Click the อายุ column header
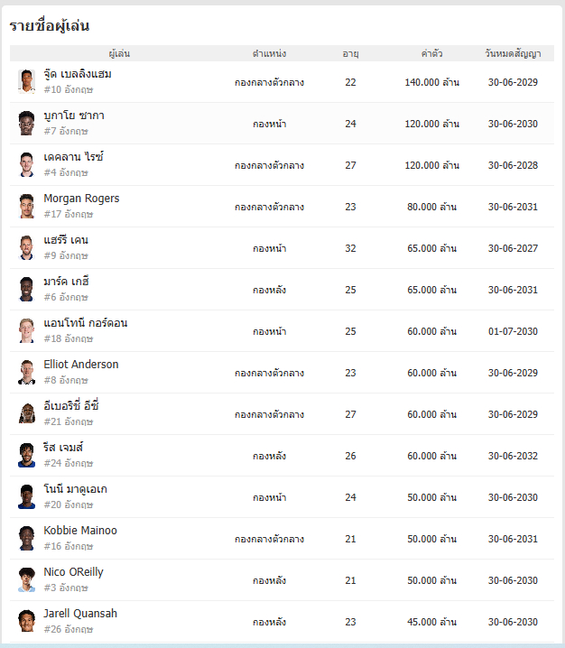The height and width of the screenshot is (648, 565). click(x=350, y=54)
